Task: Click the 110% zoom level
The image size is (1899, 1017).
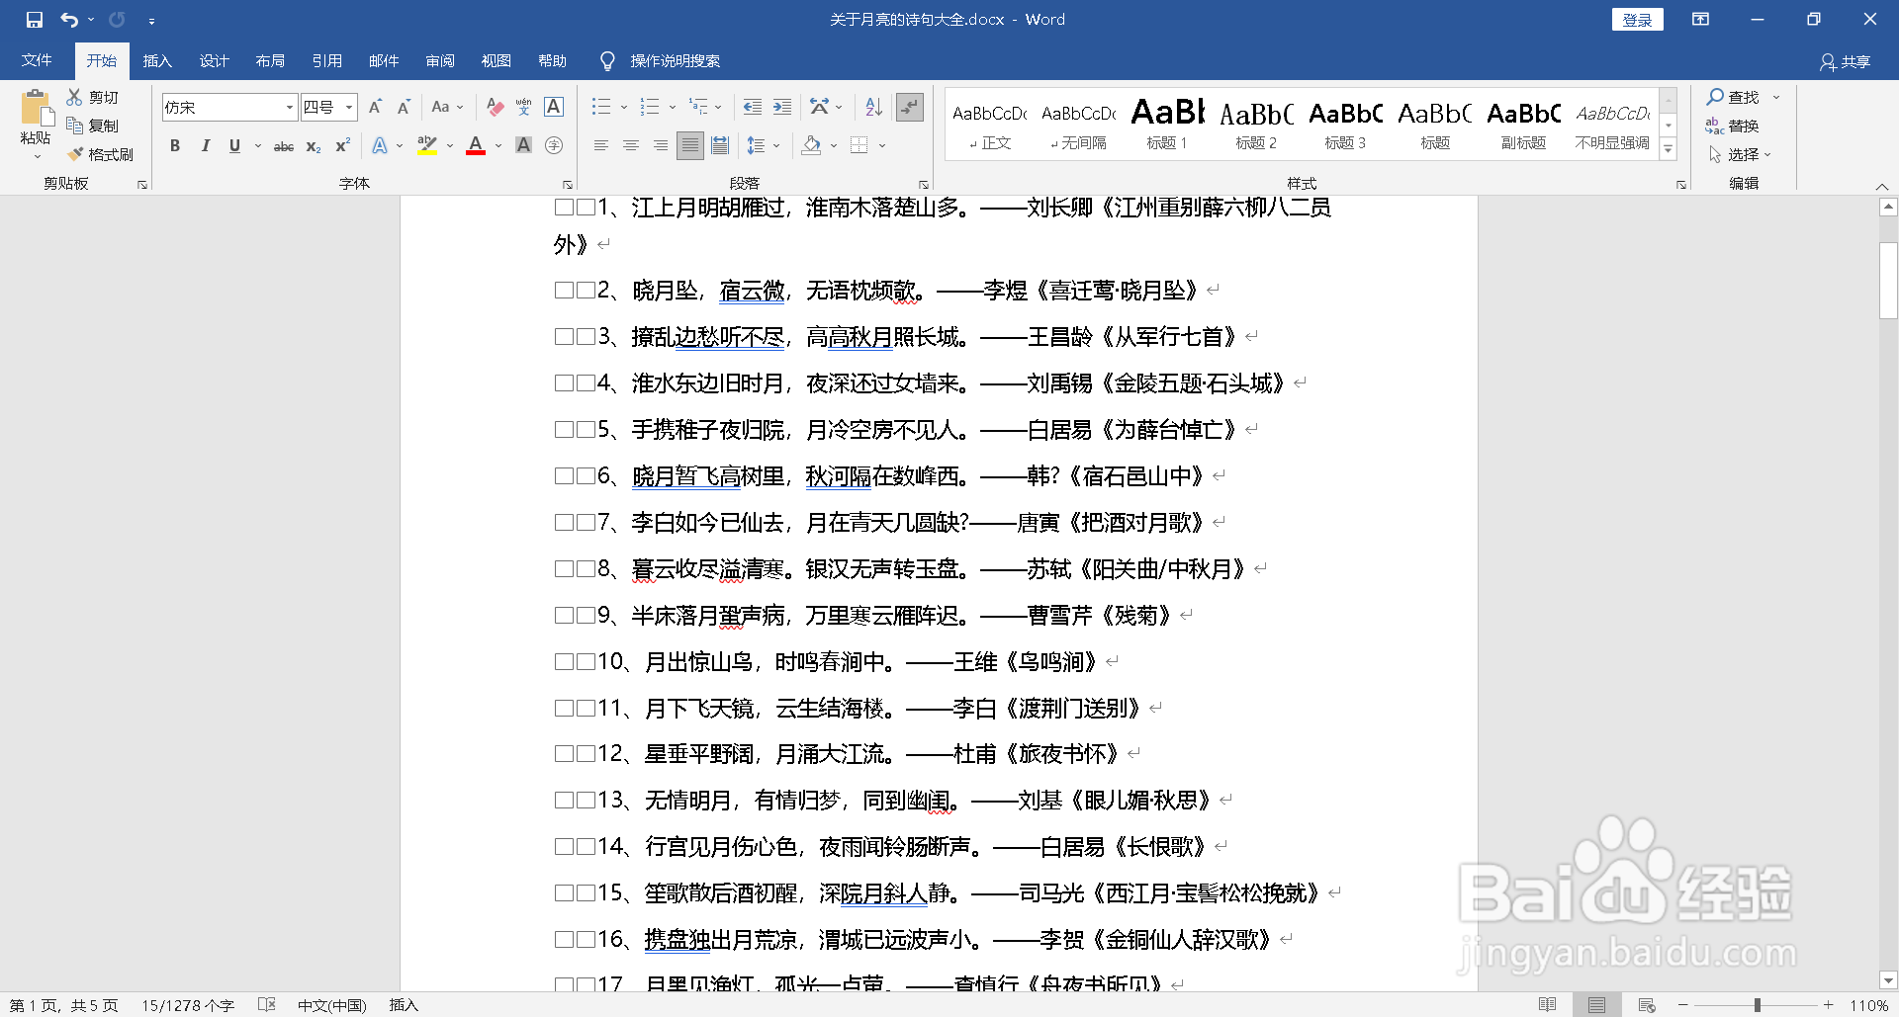Action: pyautogui.click(x=1869, y=1005)
